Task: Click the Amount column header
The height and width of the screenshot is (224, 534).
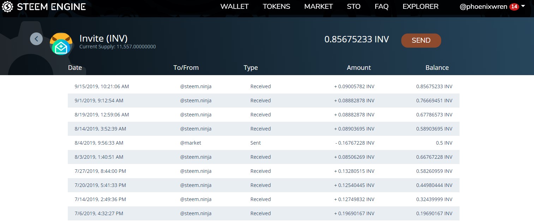Action: tap(359, 68)
